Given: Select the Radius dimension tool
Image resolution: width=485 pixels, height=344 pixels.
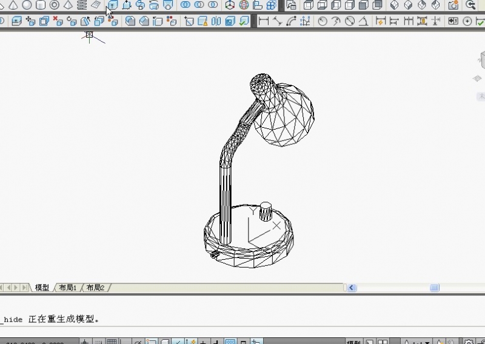Looking at the screenshot, I should tap(323, 21).
